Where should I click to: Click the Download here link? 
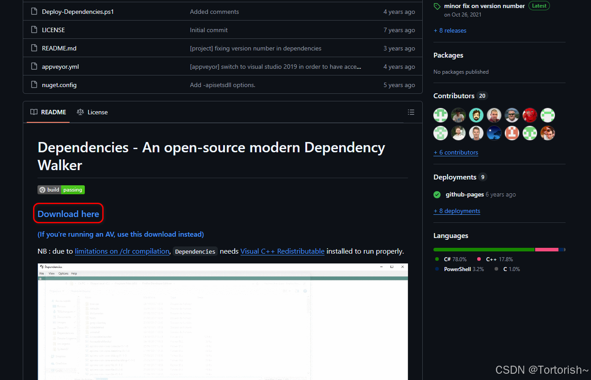(68, 213)
